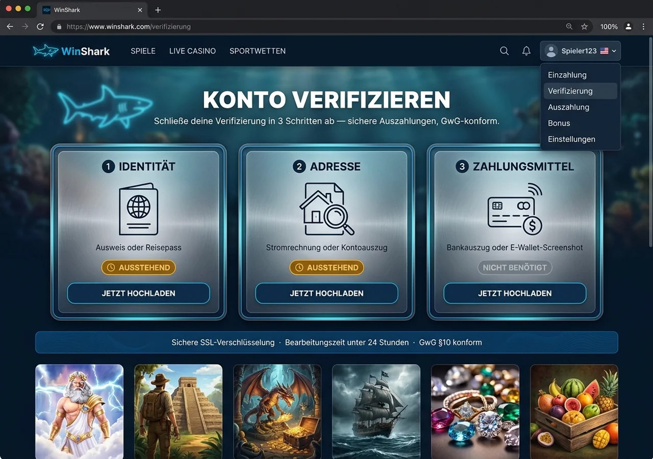Click 'Bearbeitungszeit unter 24 Stunden' text

347,342
